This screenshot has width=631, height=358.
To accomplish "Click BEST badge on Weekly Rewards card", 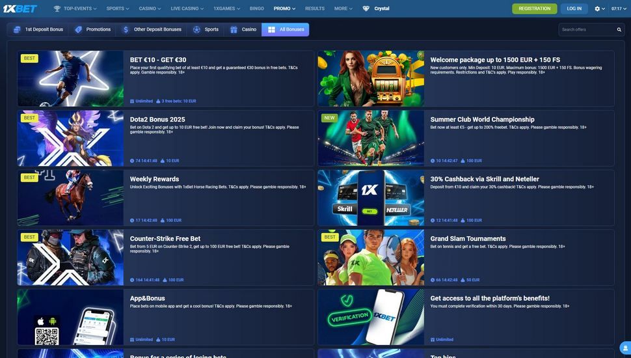I will click(x=29, y=178).
